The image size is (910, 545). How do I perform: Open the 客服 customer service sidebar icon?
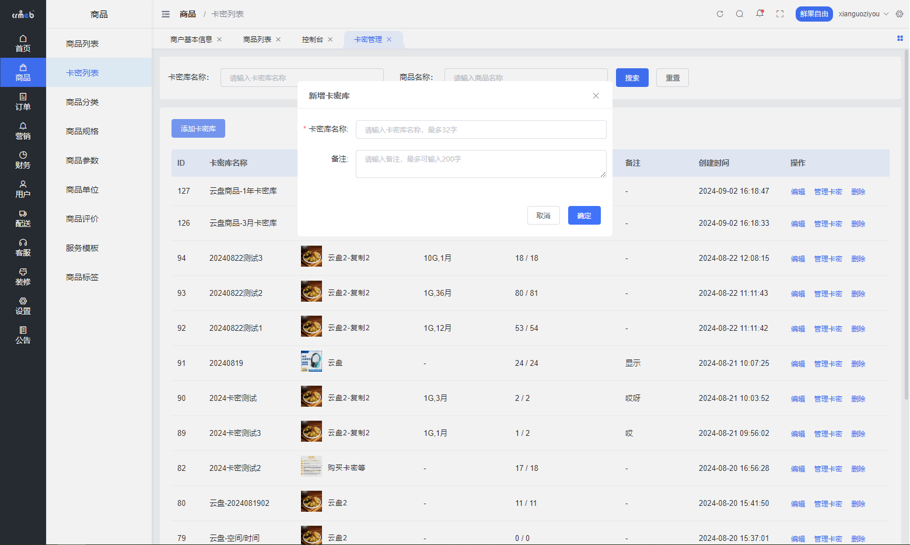(23, 247)
